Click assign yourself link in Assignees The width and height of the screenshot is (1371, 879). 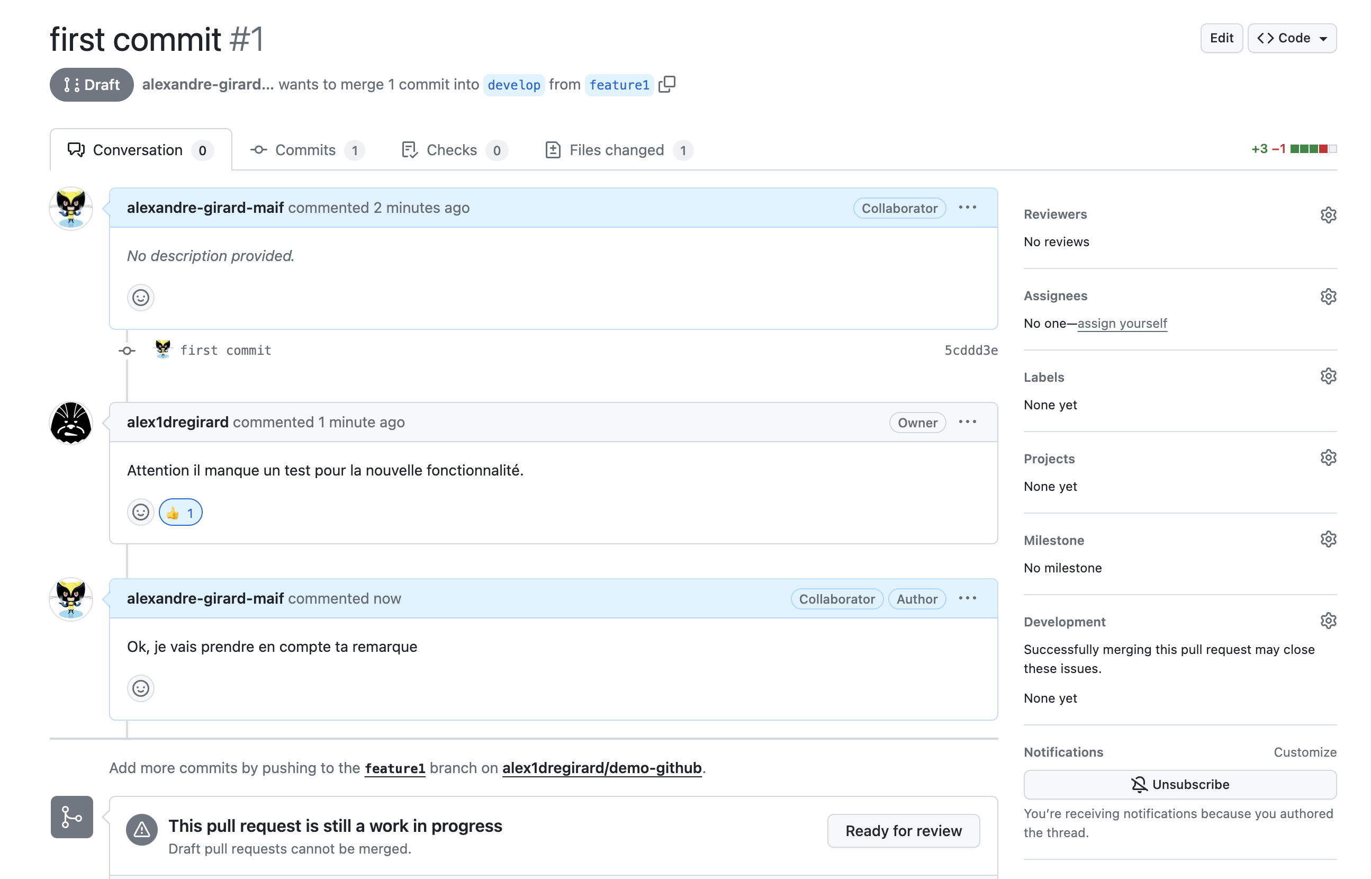pyautogui.click(x=1121, y=322)
